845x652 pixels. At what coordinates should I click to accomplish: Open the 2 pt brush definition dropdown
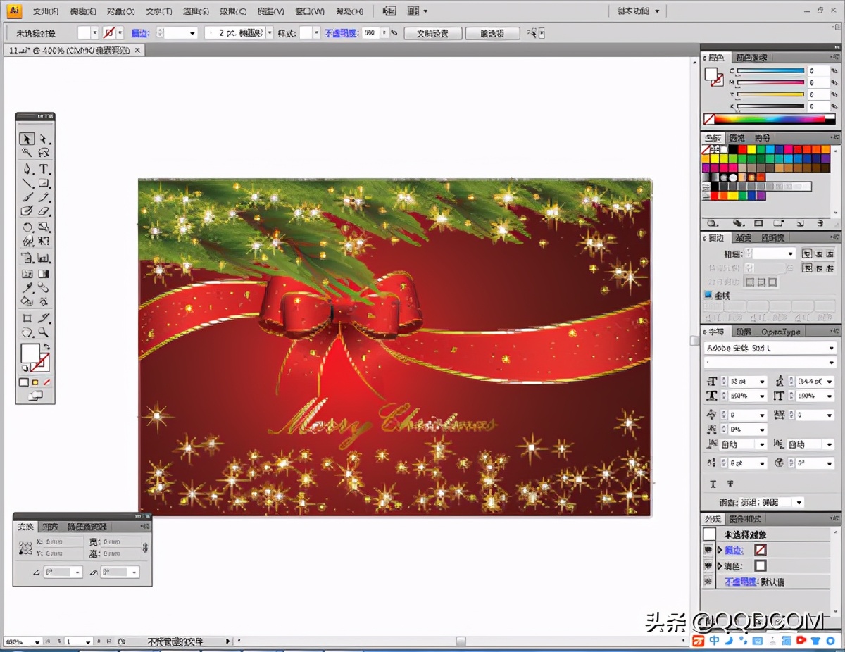(270, 33)
